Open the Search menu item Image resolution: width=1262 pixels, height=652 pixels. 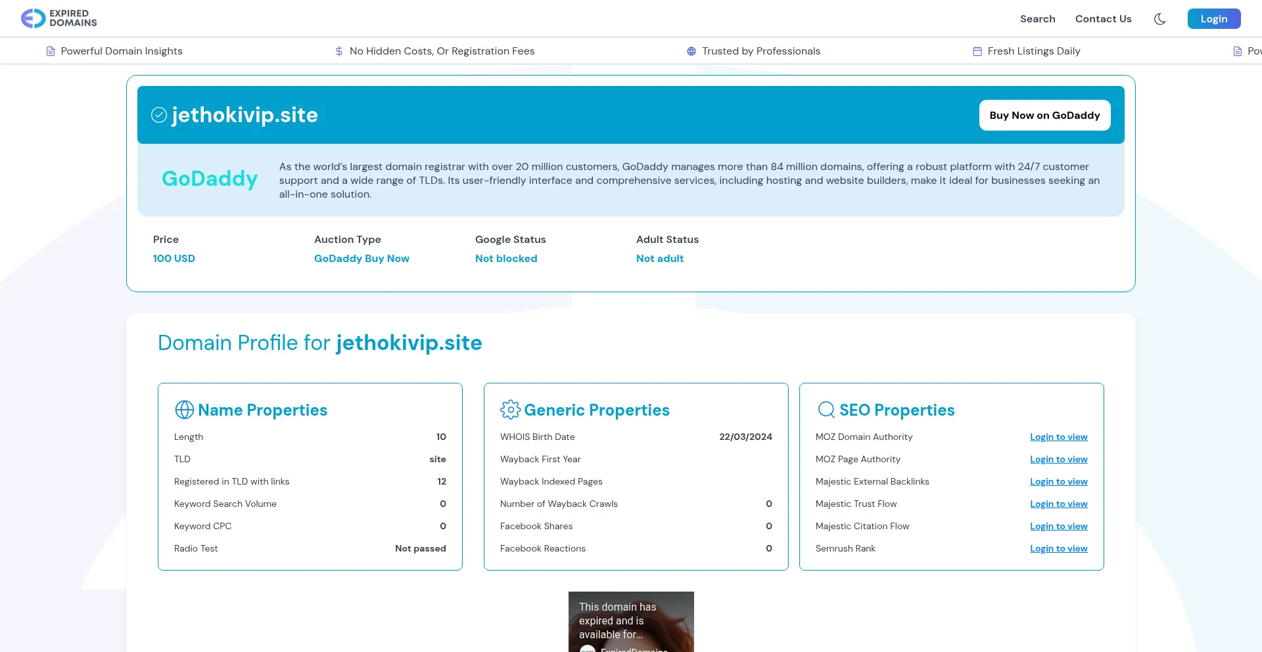click(1037, 19)
